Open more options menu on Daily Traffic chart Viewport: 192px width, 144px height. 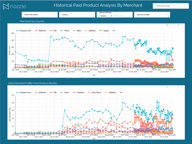click(x=182, y=87)
